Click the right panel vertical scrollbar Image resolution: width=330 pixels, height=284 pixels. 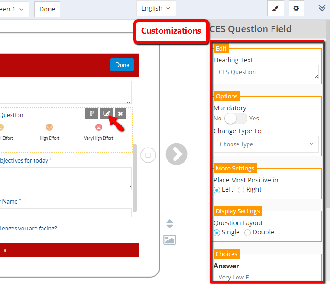point(328,114)
